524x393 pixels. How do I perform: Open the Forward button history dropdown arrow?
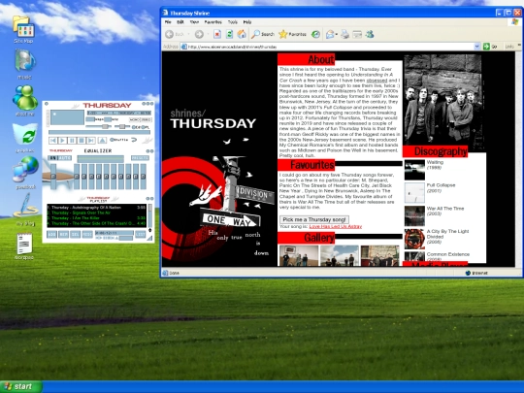[x=208, y=34]
